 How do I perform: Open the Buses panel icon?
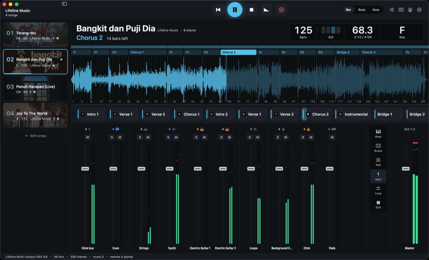click(x=378, y=148)
